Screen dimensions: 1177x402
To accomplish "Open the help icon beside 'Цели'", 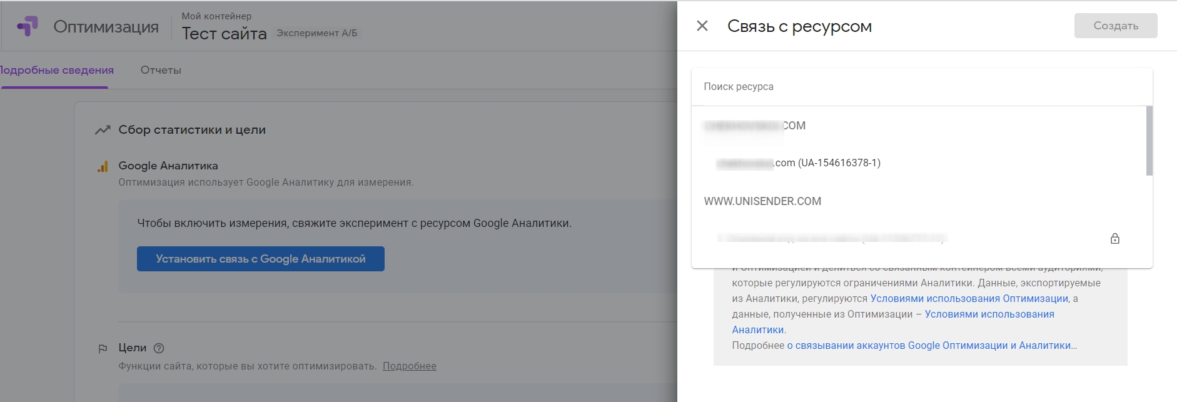I will click(159, 348).
